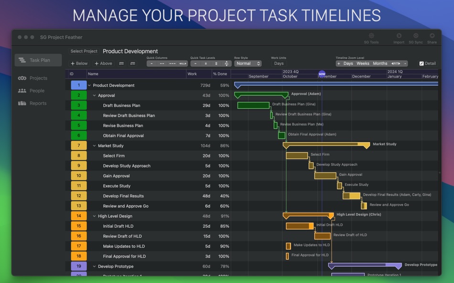The image size is (454, 283).
Task: Click the purple ID 19 color badge
Action: click(79, 266)
